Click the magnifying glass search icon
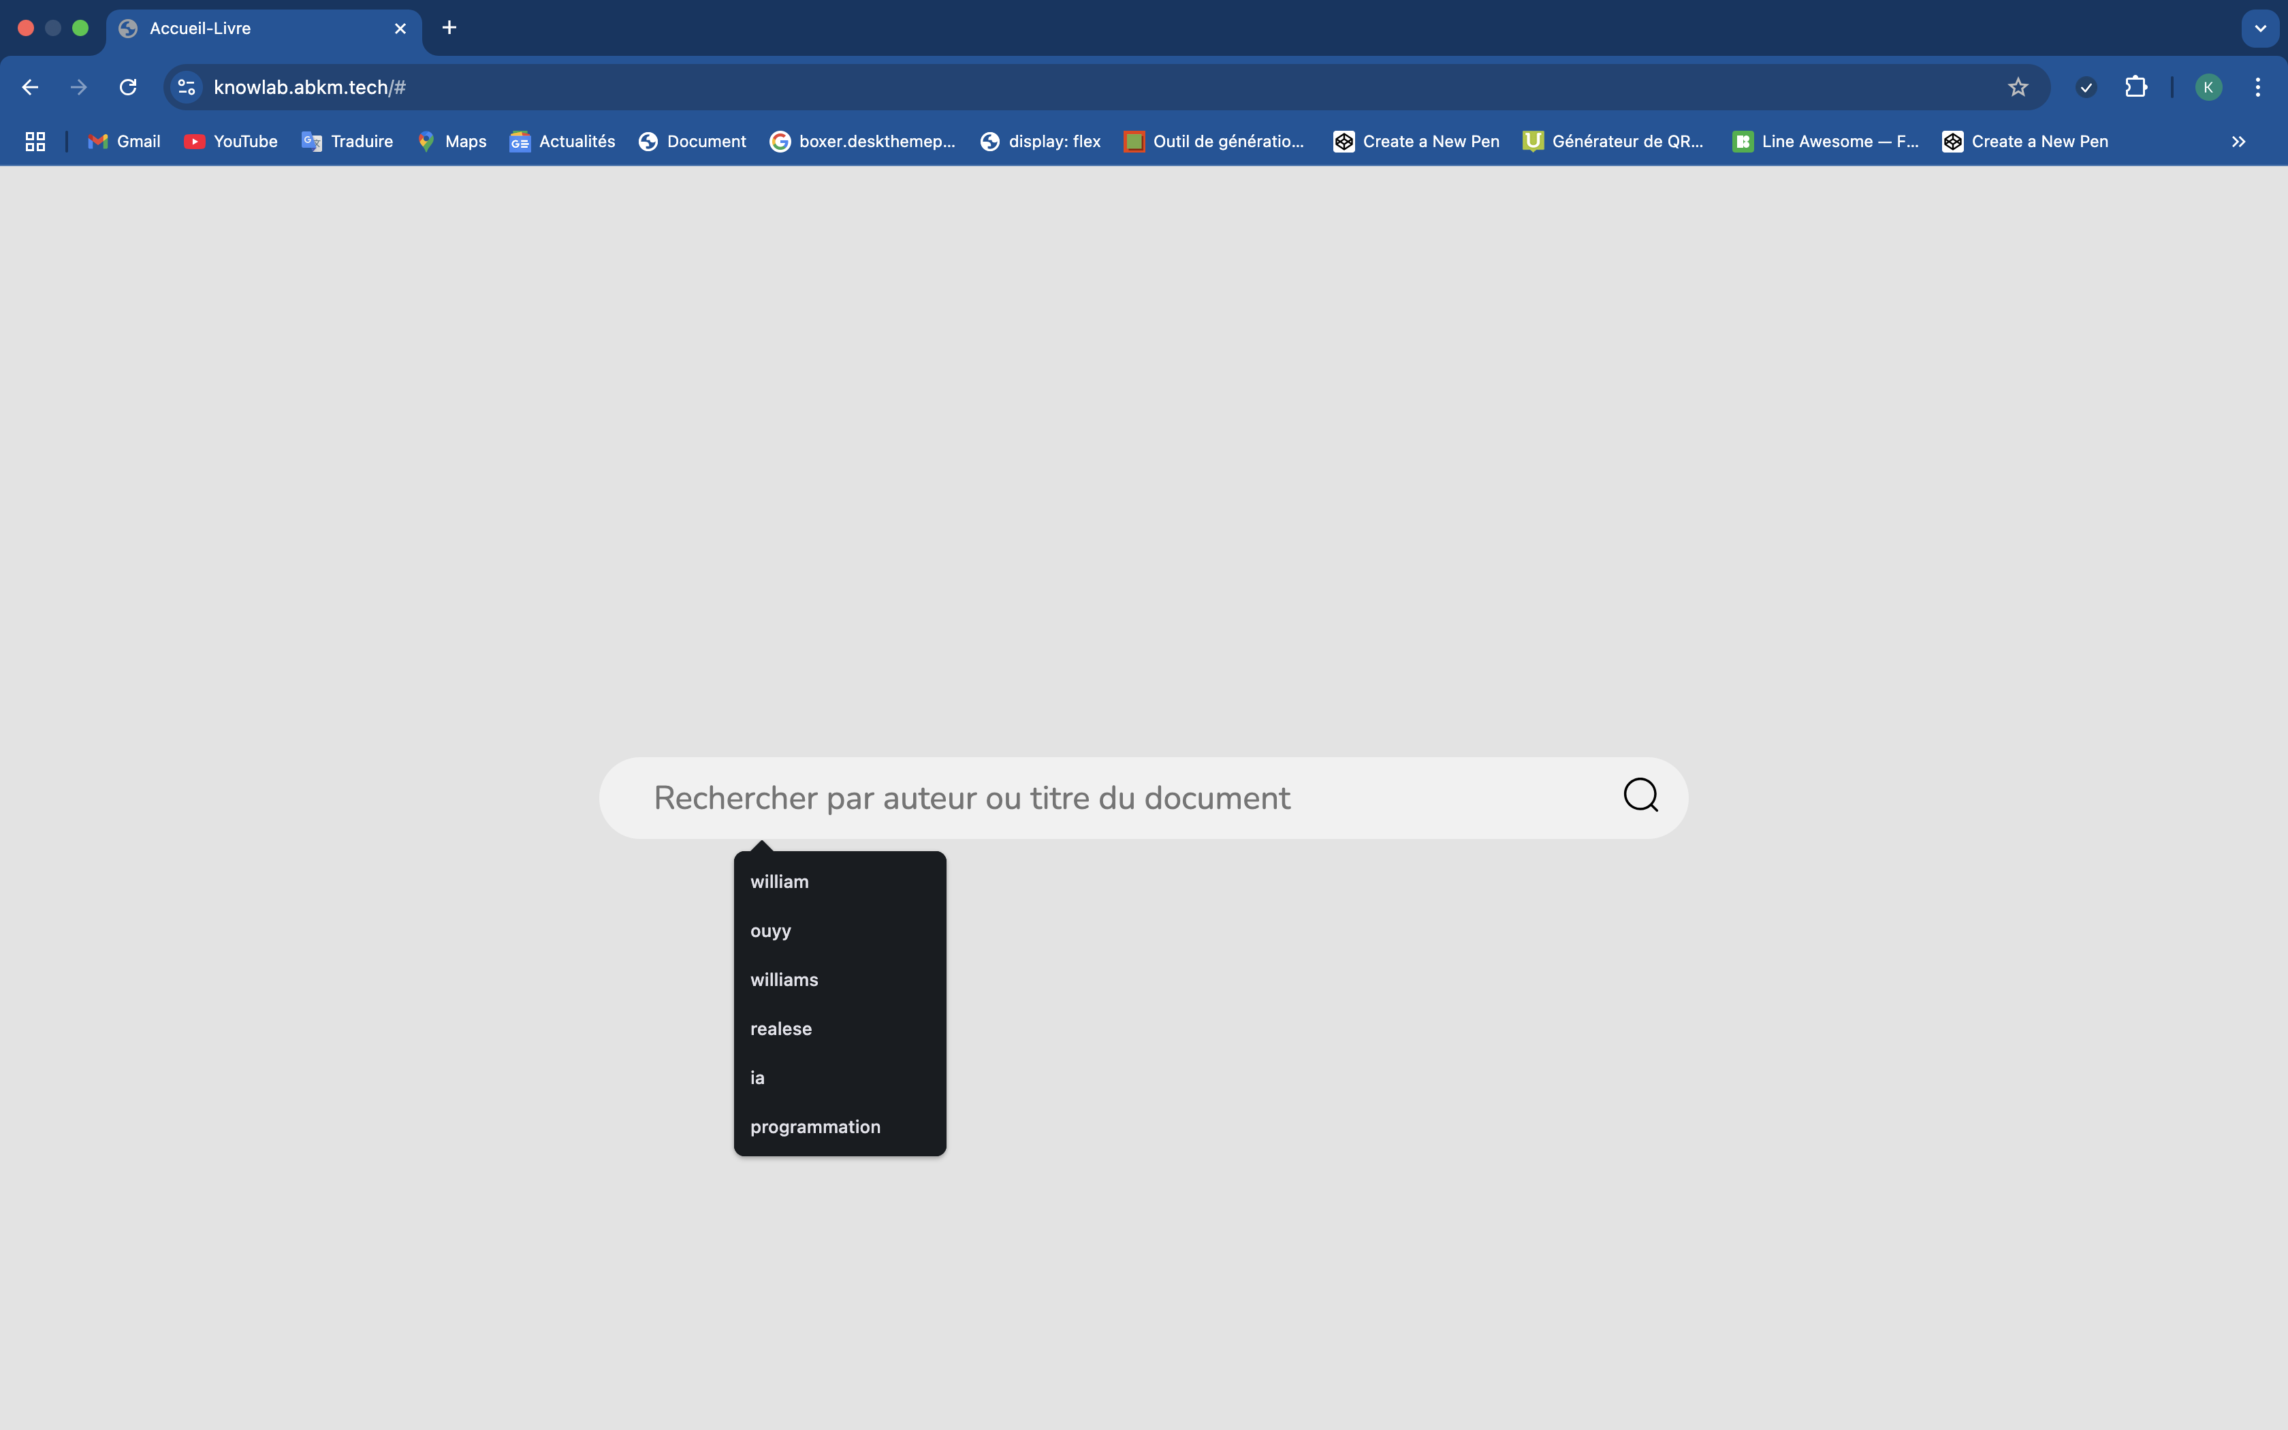Image resolution: width=2288 pixels, height=1430 pixels. (x=1640, y=795)
